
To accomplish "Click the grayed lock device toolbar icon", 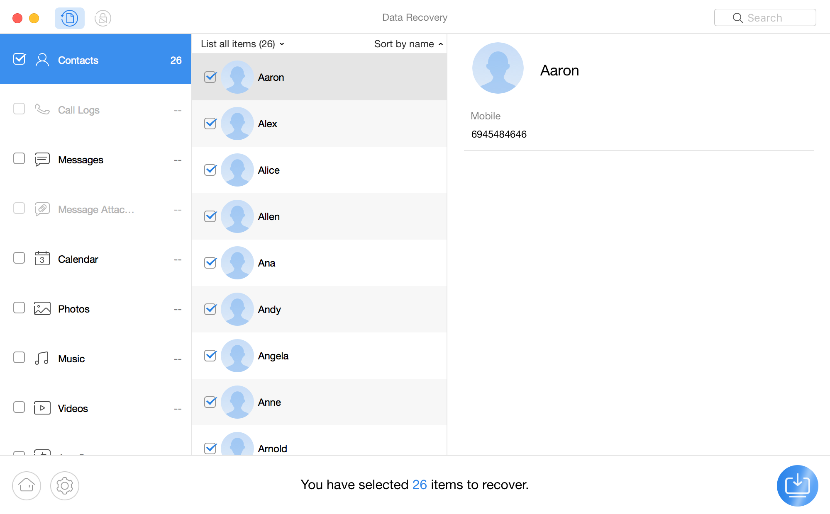I will tap(103, 18).
